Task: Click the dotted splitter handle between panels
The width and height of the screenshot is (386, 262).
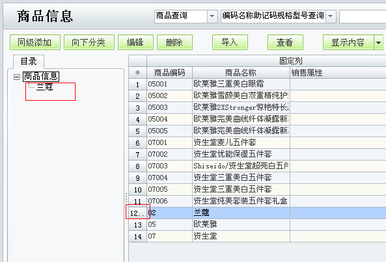Action: pos(126,198)
